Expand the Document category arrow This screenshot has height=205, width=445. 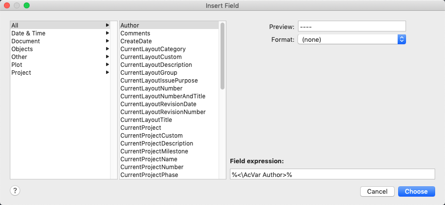pyautogui.click(x=107, y=41)
